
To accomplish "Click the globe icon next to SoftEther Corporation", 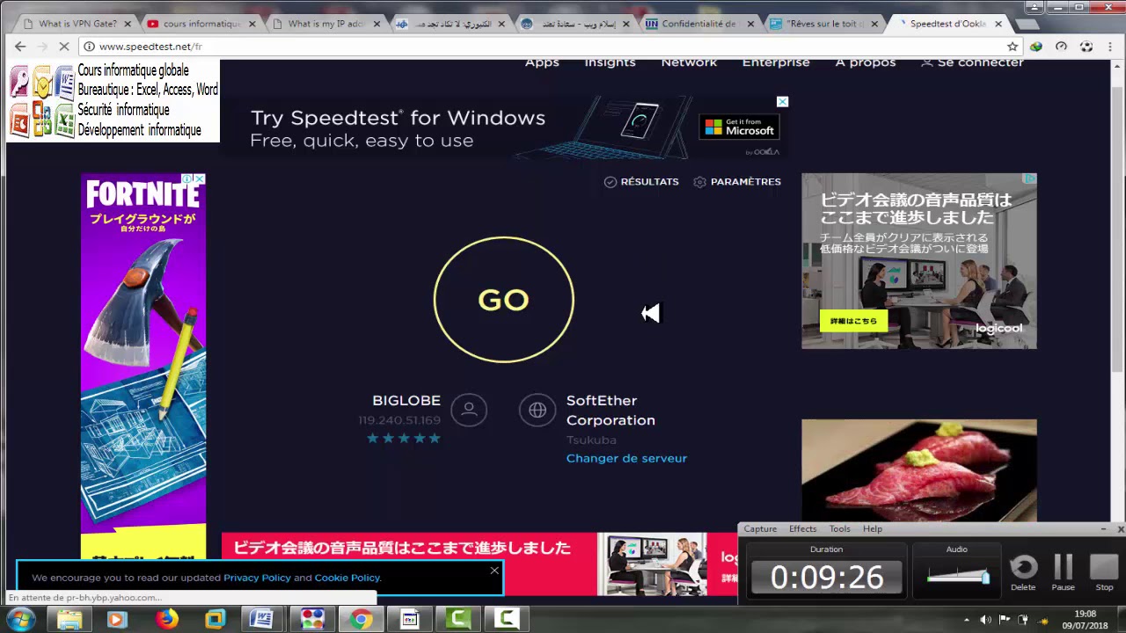I will point(537,410).
